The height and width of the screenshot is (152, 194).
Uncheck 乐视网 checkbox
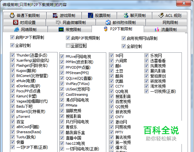[147, 56]
